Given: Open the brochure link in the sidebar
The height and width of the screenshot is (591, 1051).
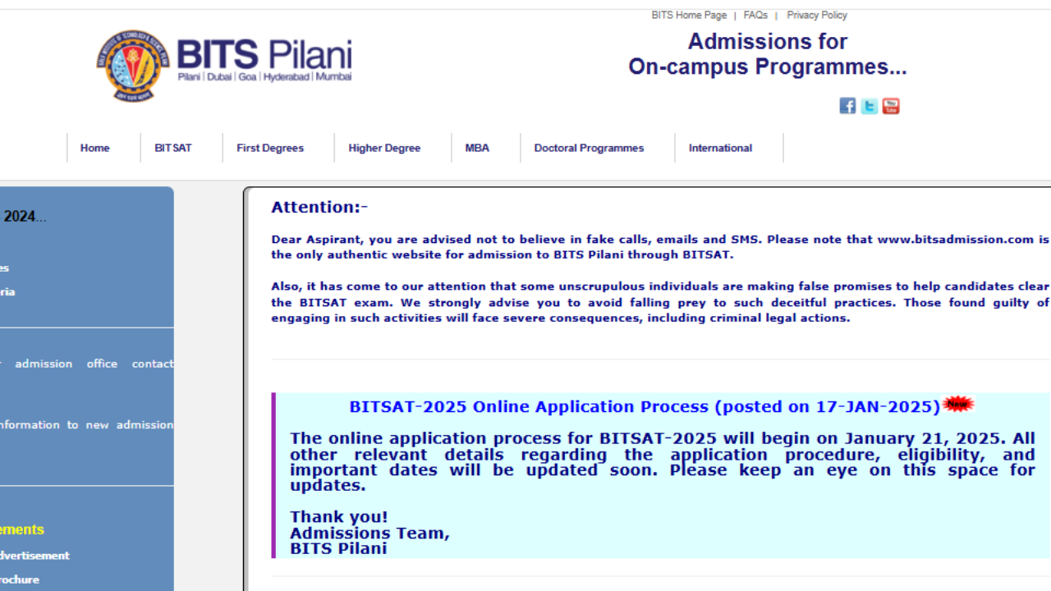Looking at the screenshot, I should [x=19, y=580].
